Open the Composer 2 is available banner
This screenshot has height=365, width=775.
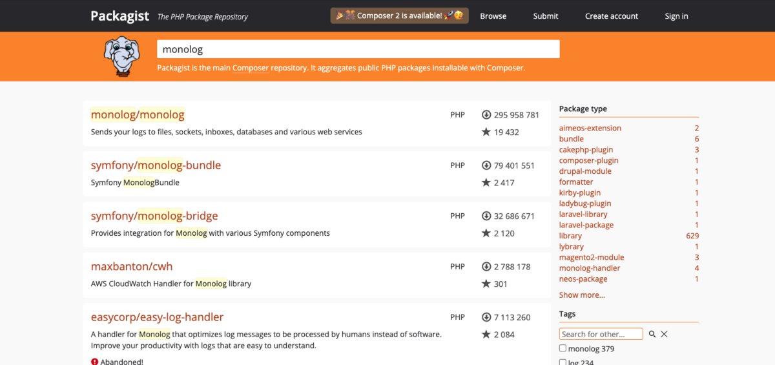pyautogui.click(x=400, y=16)
